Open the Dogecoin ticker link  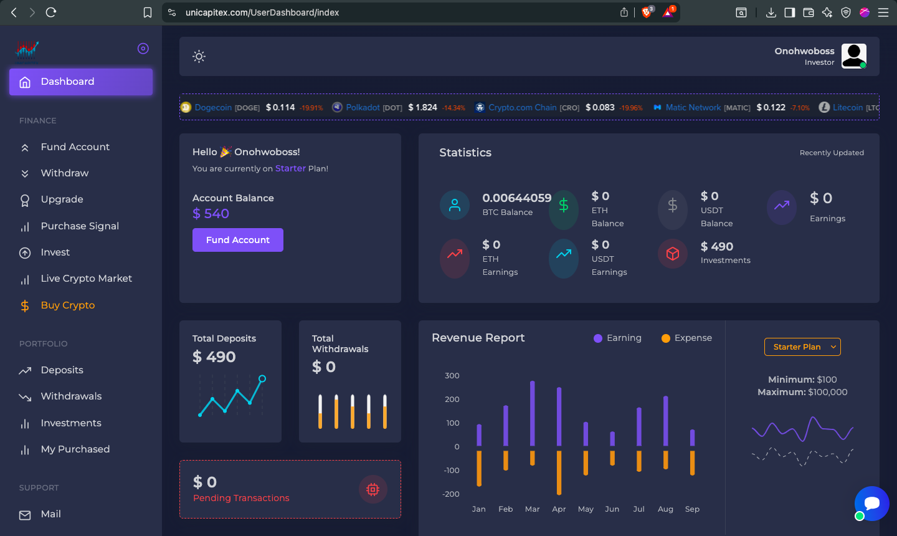click(x=213, y=107)
